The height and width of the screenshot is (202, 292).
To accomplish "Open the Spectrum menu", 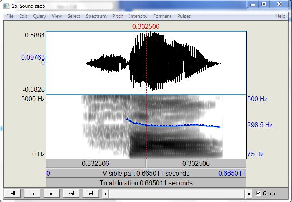I will point(96,16).
